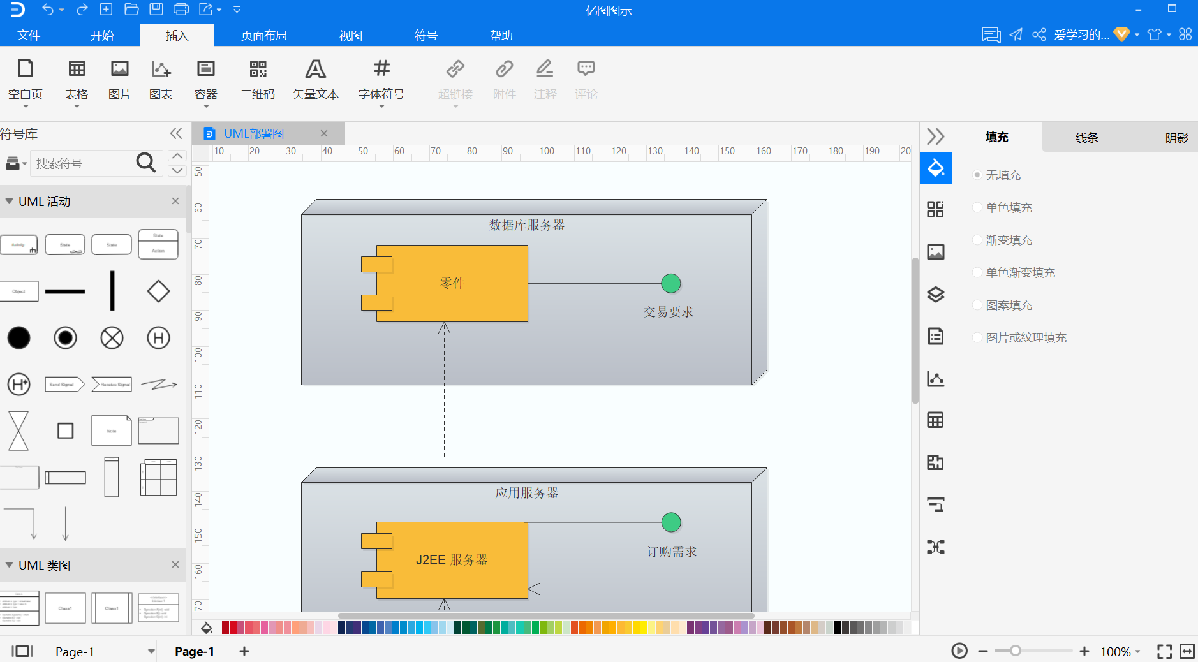Collapse the right properties panel
1198x662 pixels.
coord(935,136)
